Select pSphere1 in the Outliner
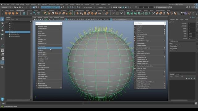This screenshot has width=198, height=111. pos(18,32)
